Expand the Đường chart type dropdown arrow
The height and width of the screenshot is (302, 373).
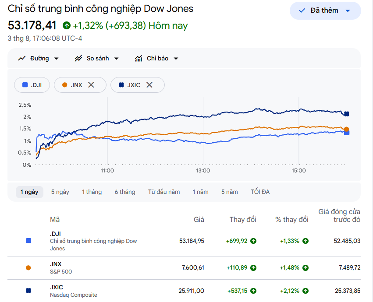coord(57,59)
